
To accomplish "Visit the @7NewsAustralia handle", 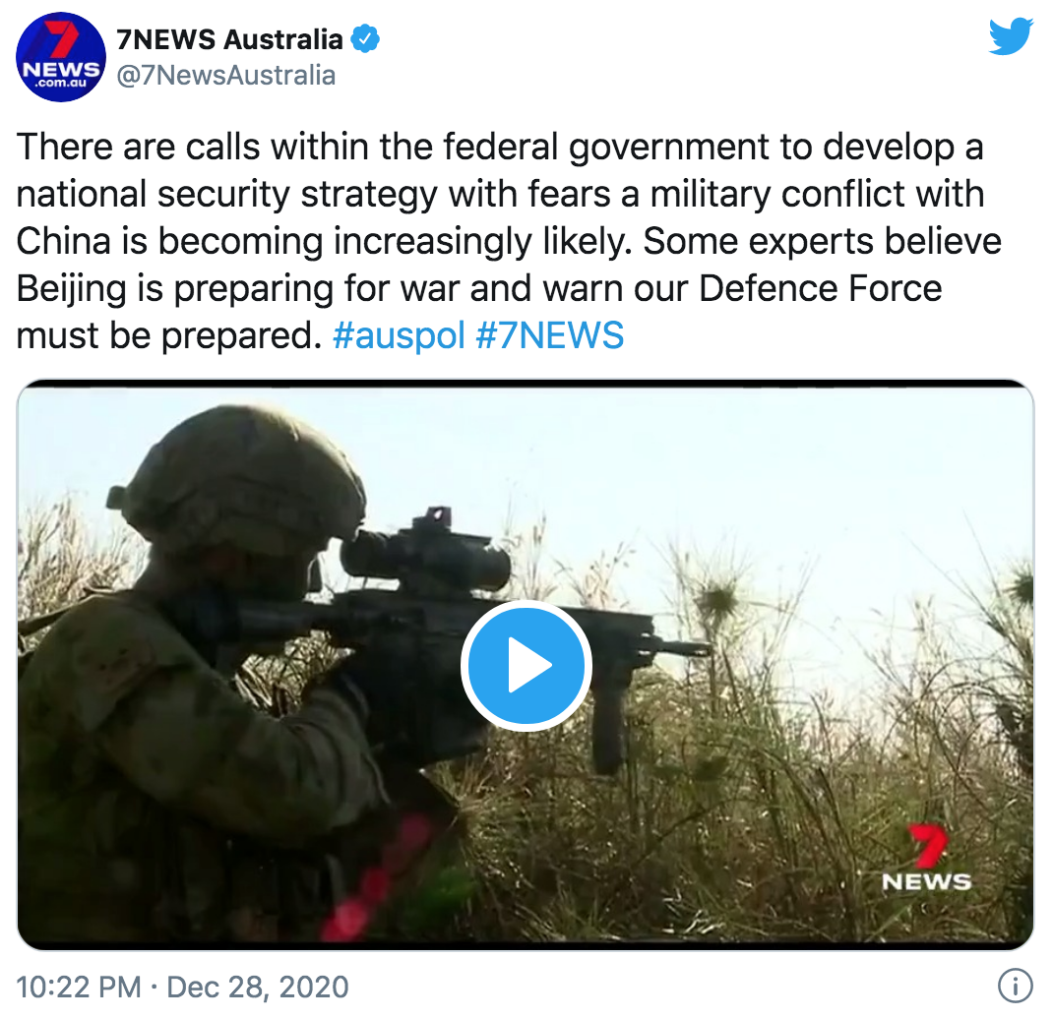I will [x=226, y=75].
